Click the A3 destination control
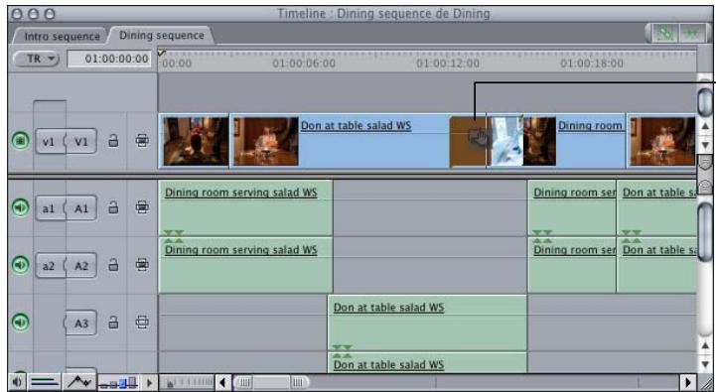716x392 pixels. point(80,324)
